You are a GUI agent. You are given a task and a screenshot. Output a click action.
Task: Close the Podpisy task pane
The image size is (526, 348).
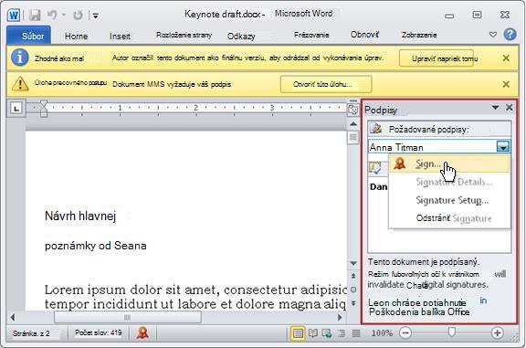pyautogui.click(x=510, y=108)
